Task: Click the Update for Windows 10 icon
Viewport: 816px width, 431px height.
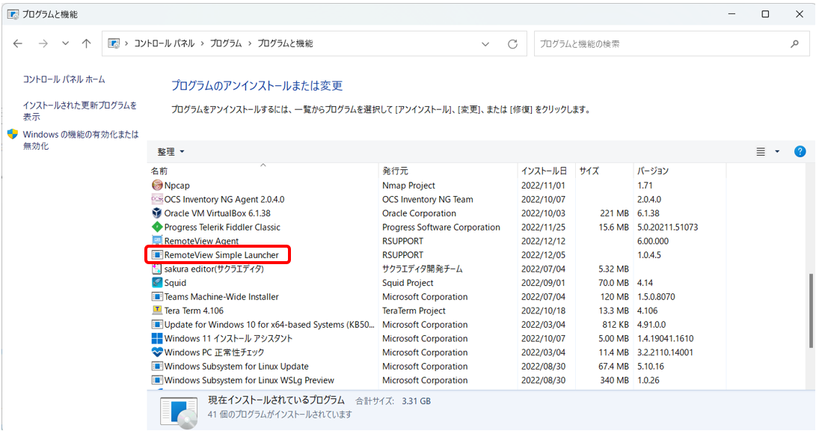Action: pos(156,324)
